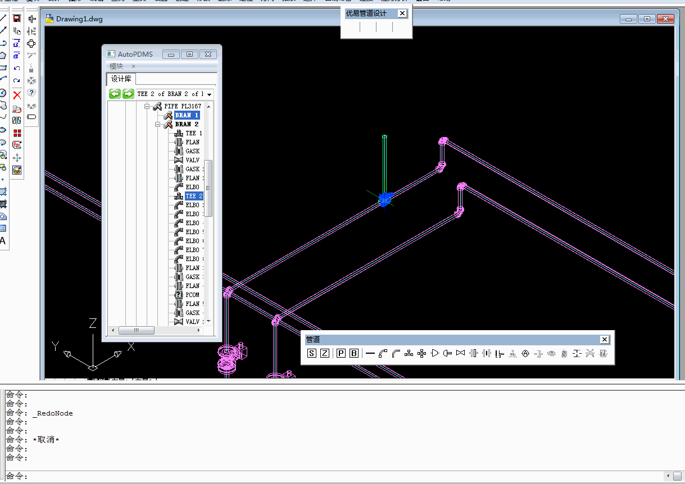
Task: Select the first VALV item under BRAN 2
Action: [192, 160]
